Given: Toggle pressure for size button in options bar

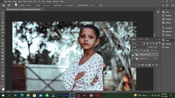Looking at the screenshot, I should [x=101, y=5].
